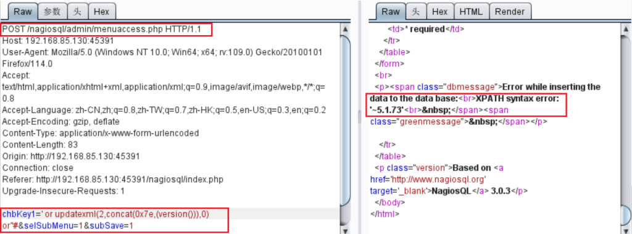Image resolution: width=632 pixels, height=234 pixels.
Task: Click the Content-Length: 83 line
Action: (x=40, y=144)
